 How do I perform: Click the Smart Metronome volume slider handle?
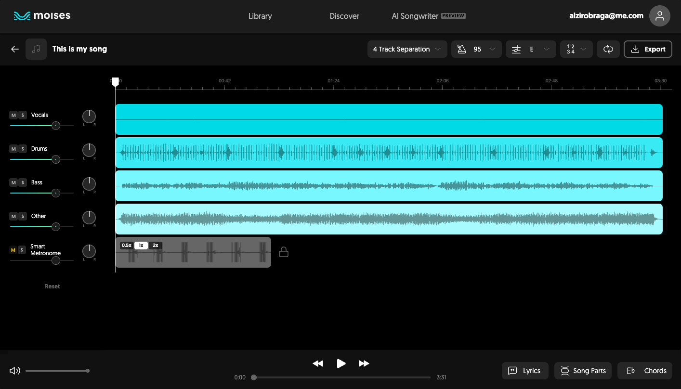(56, 260)
